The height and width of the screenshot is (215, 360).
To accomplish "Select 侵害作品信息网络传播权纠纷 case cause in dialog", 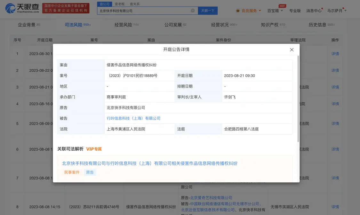I will coord(132,65).
